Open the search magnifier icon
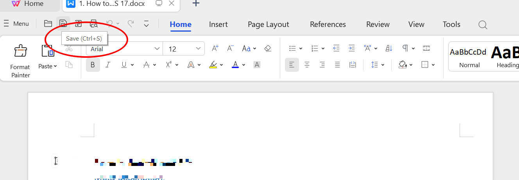Viewport: 519px width, 180px height. click(x=483, y=25)
